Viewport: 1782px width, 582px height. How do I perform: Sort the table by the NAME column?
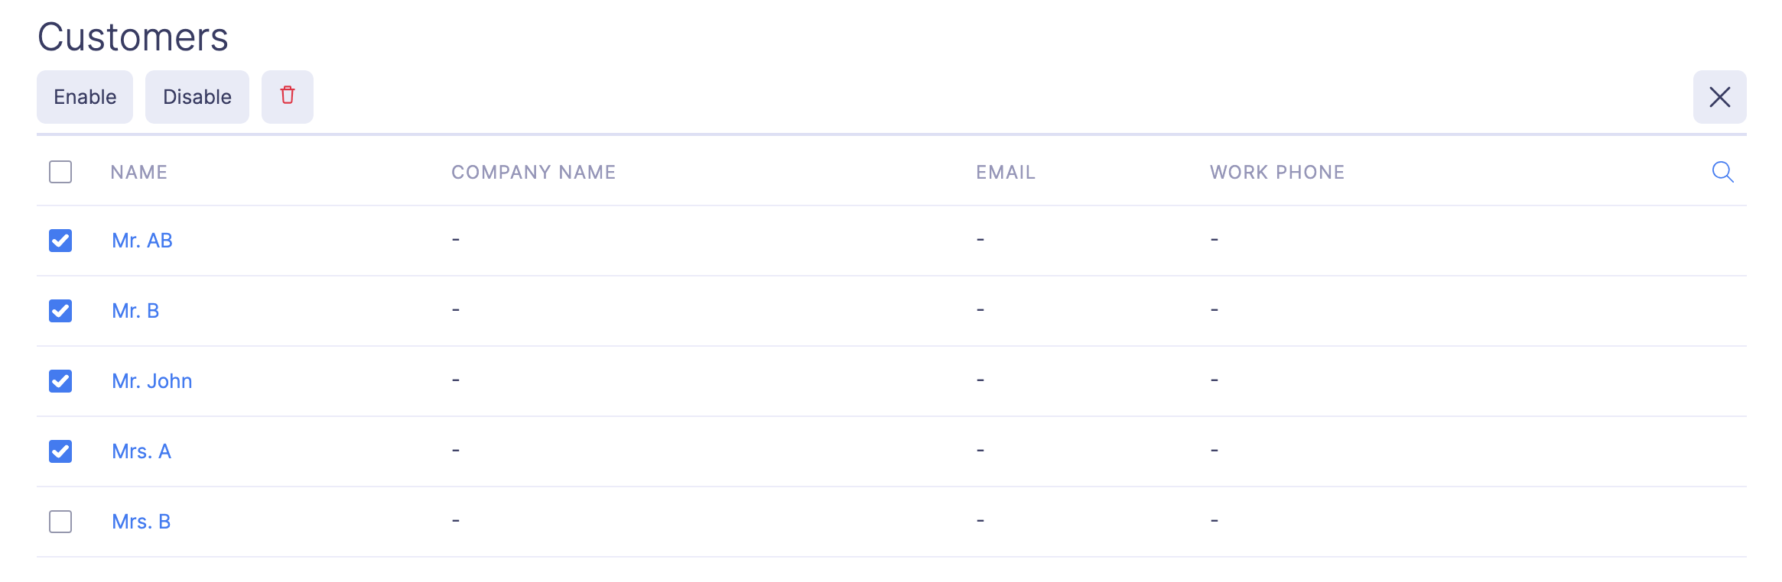pos(139,172)
